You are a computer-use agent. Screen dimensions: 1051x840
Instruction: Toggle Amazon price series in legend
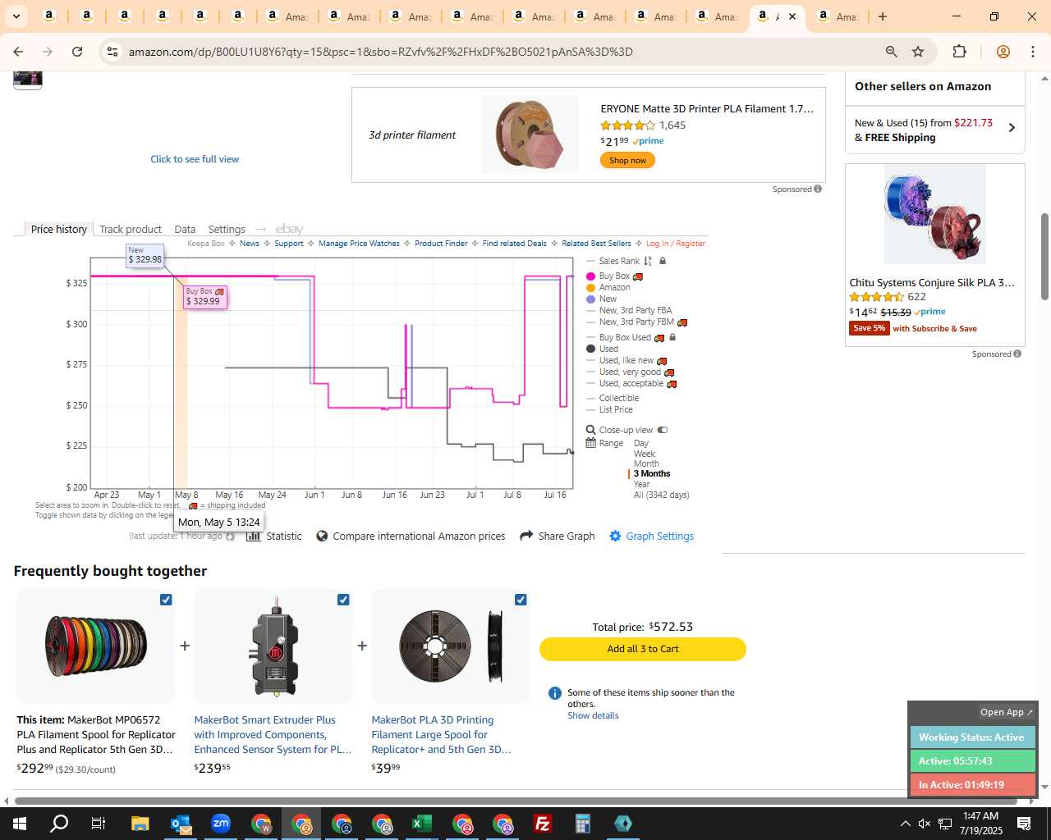(608, 288)
